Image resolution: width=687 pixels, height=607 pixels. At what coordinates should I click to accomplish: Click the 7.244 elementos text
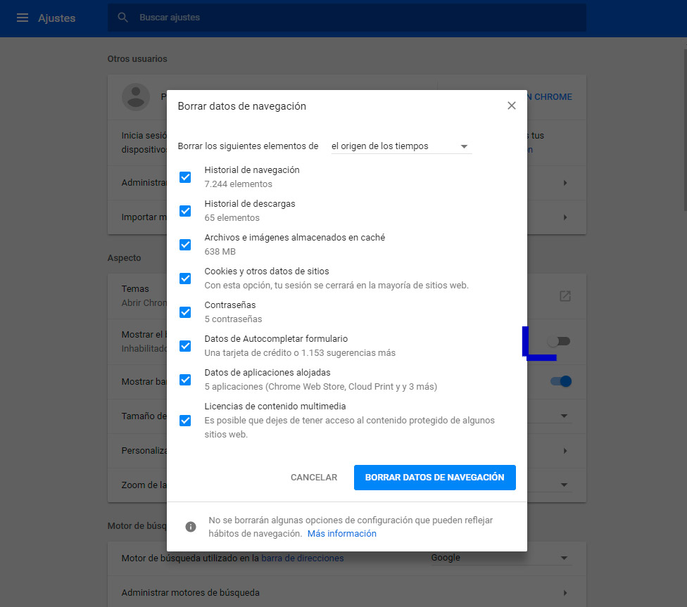coord(238,184)
